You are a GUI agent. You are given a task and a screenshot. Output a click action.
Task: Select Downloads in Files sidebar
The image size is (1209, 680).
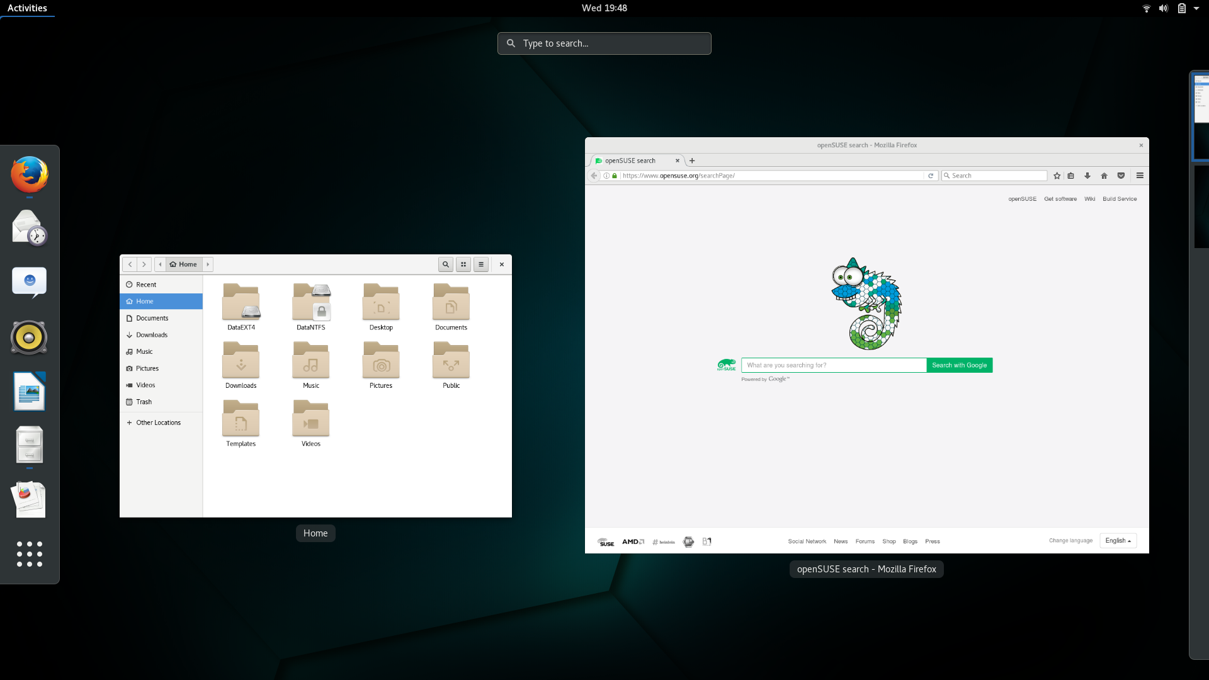pyautogui.click(x=161, y=335)
